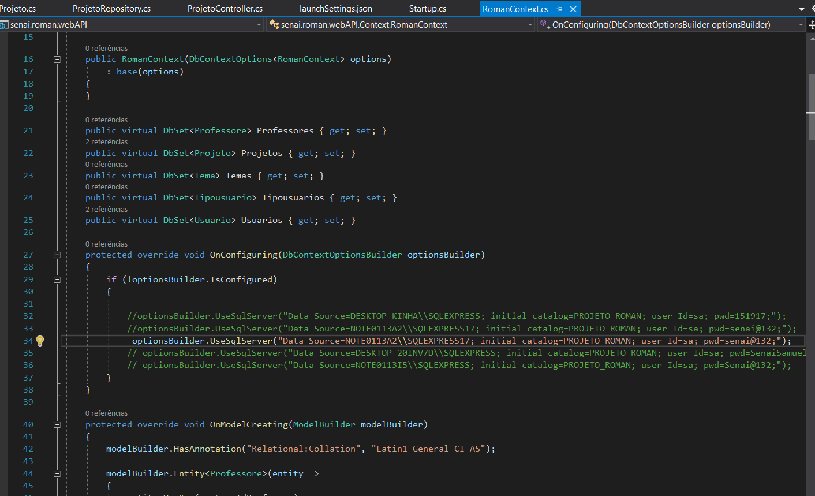The height and width of the screenshot is (496, 815).
Task: Open the senai.roman.webAPI project dropdown
Action: point(132,25)
